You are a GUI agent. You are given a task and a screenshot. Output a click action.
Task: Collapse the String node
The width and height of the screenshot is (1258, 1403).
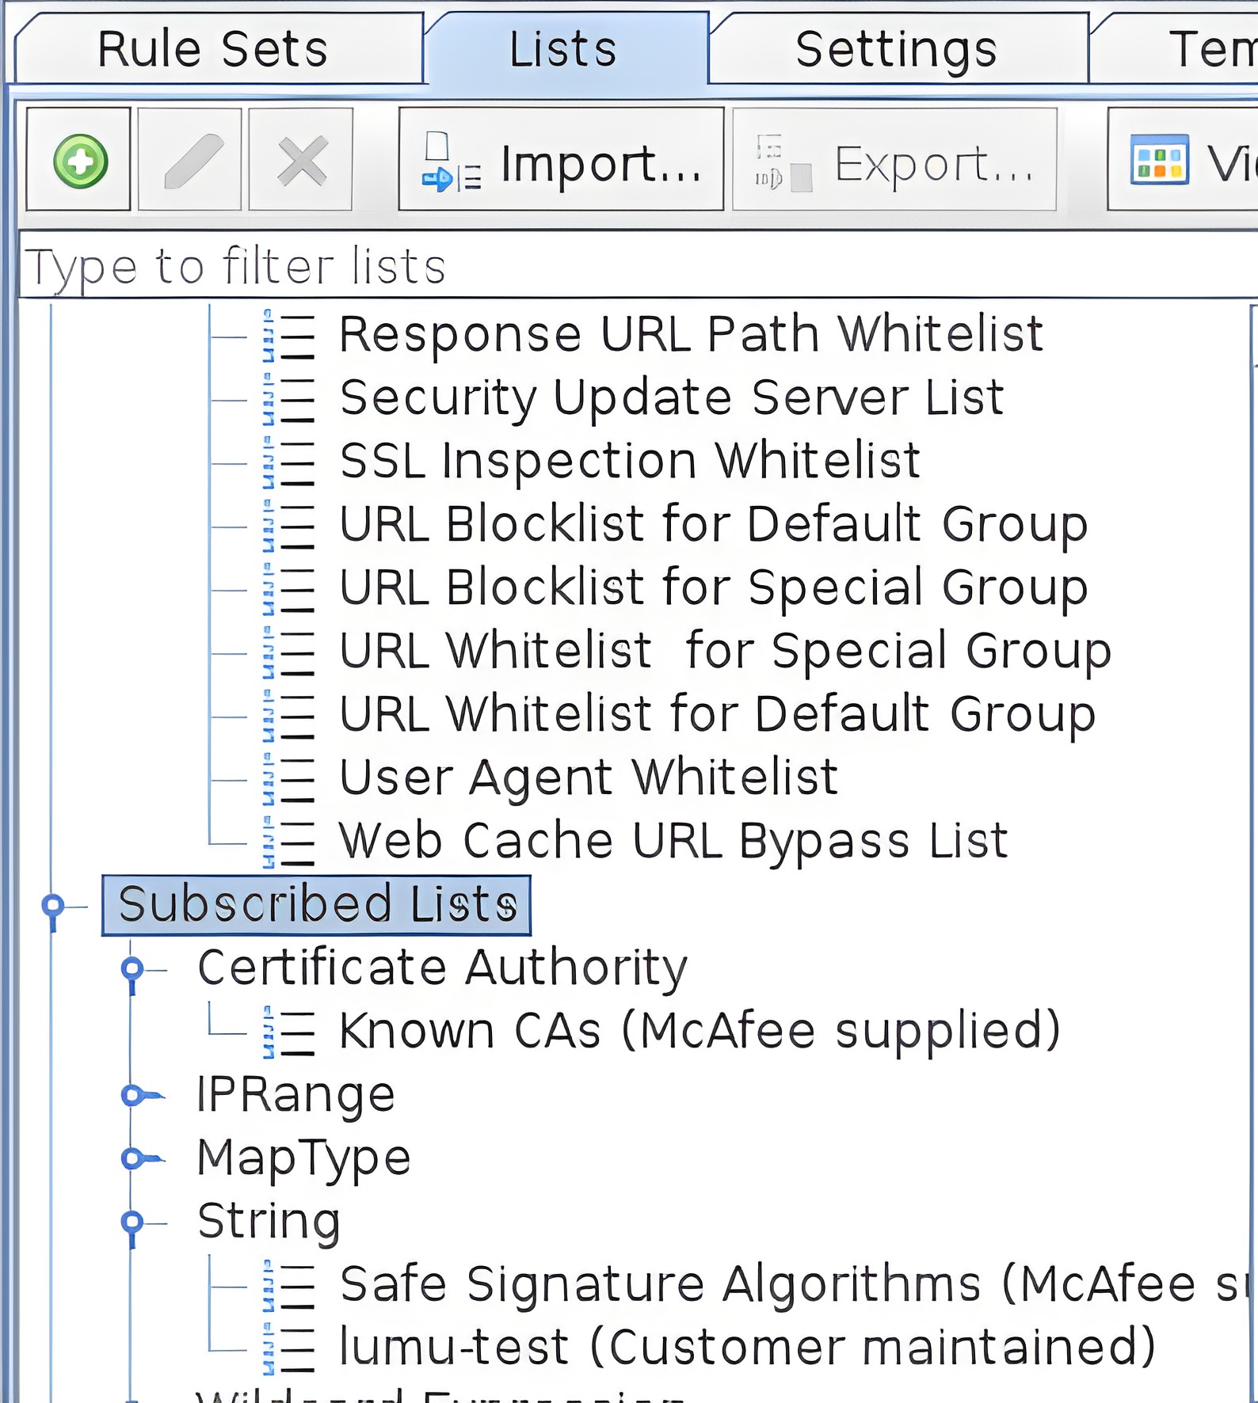pos(132,1222)
